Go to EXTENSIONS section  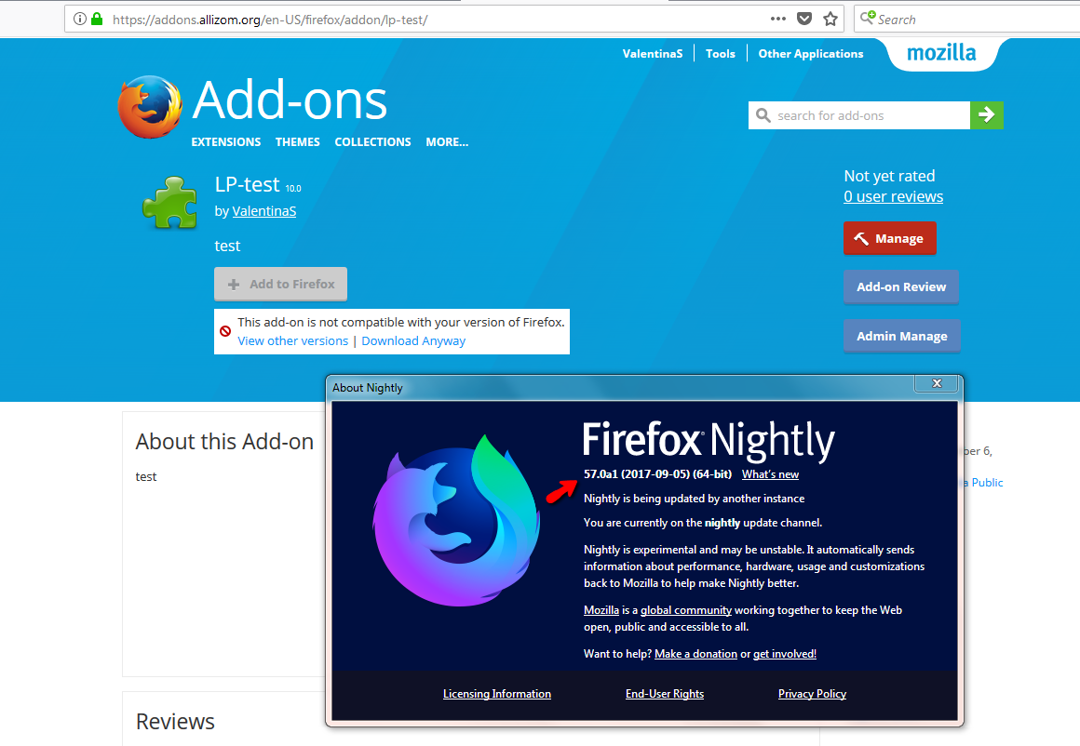pyautogui.click(x=226, y=141)
